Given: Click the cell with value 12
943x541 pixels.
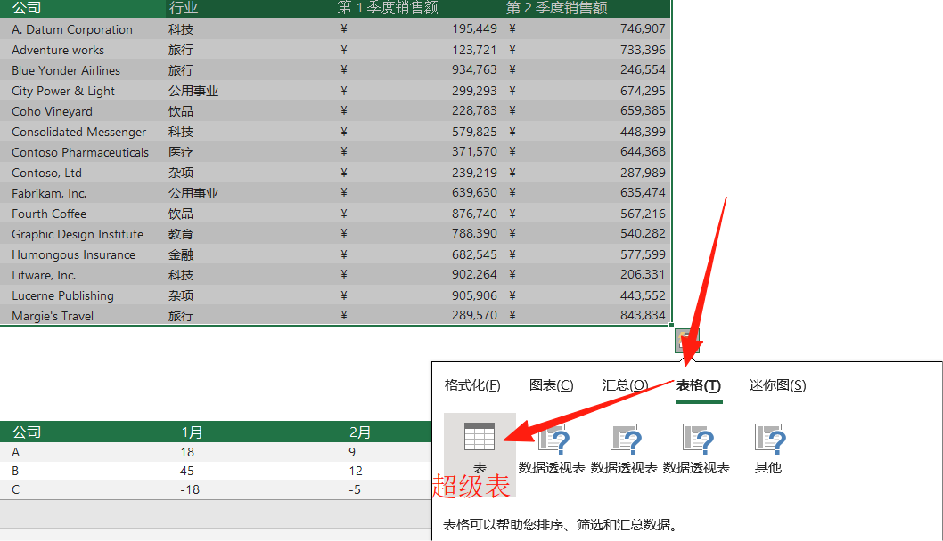Looking at the screenshot, I should coord(356,471).
